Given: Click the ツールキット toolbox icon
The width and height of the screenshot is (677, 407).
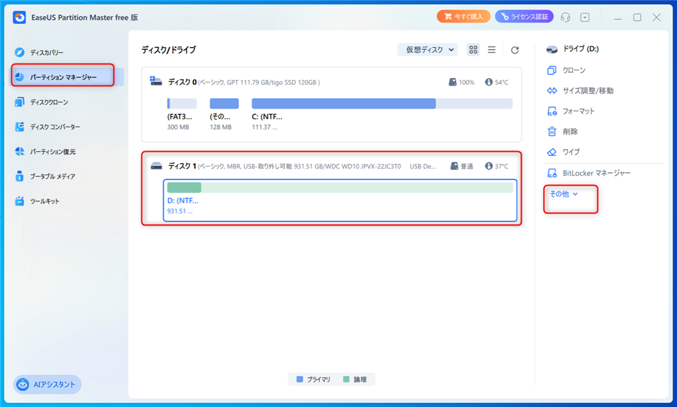Looking at the screenshot, I should (x=19, y=201).
